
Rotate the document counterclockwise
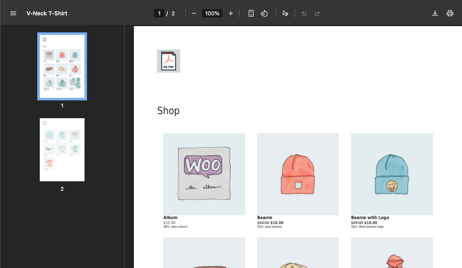point(264,13)
